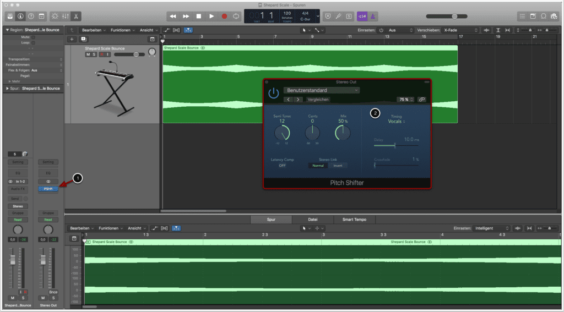This screenshot has height=312, width=564.
Task: Click the Vergleichen button
Action: click(x=318, y=100)
